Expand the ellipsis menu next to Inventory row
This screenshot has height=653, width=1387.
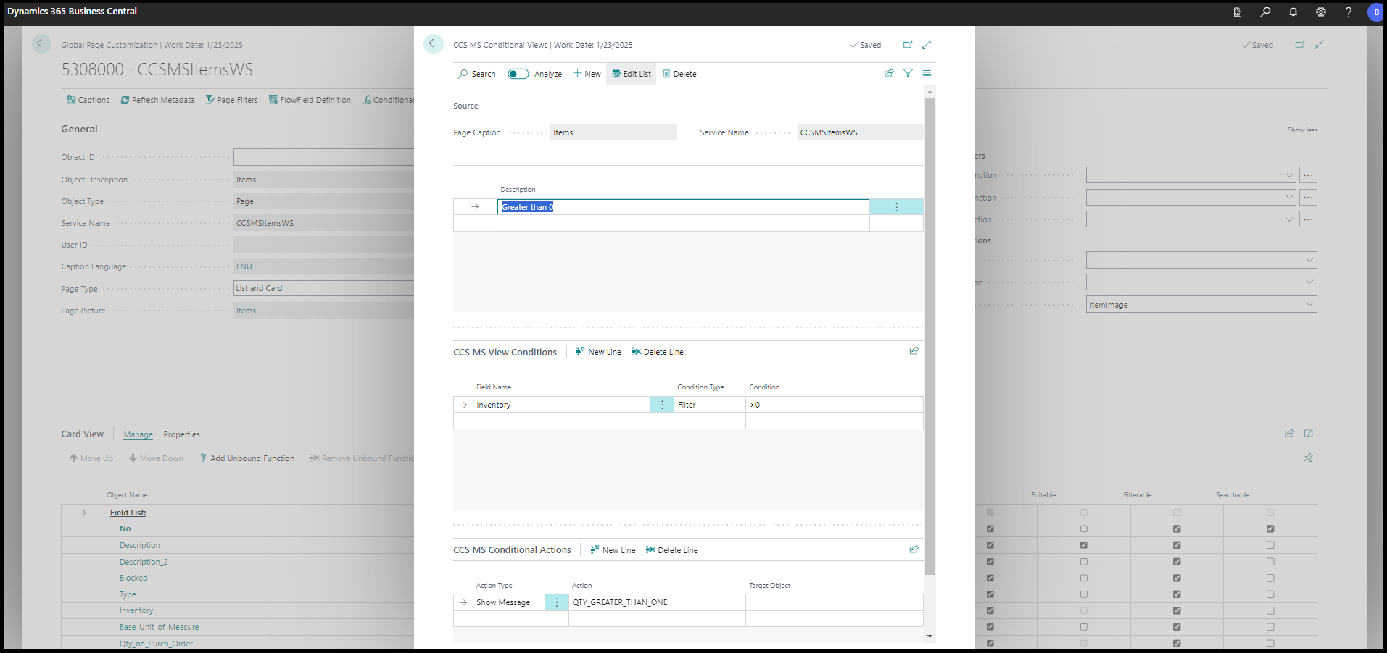[x=661, y=404]
